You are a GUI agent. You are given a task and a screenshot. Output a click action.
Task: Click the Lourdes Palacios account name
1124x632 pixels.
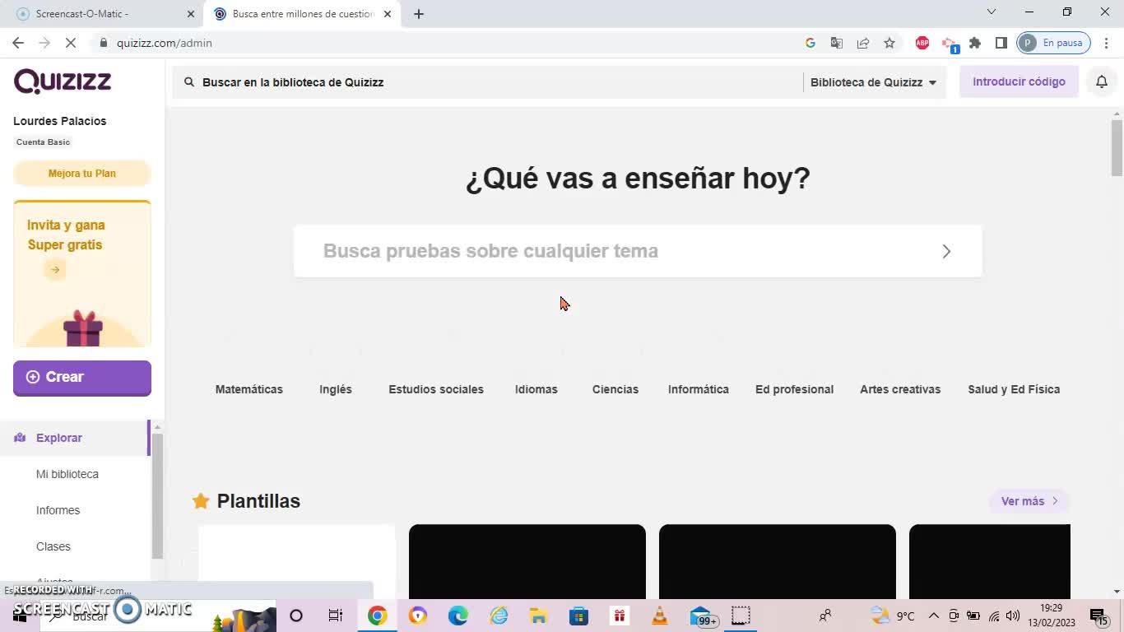coord(60,121)
